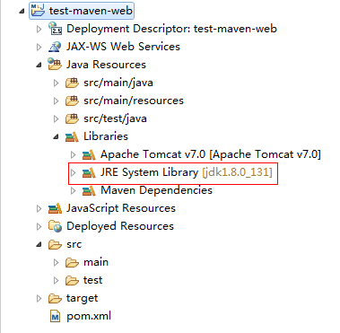
Task: Expand the src/test/java source folder
Action: point(56,118)
